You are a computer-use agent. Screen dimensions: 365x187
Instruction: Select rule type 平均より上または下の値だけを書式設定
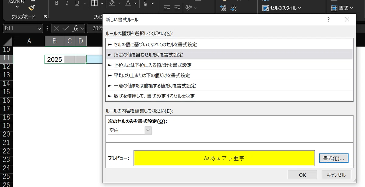click(x=230, y=75)
